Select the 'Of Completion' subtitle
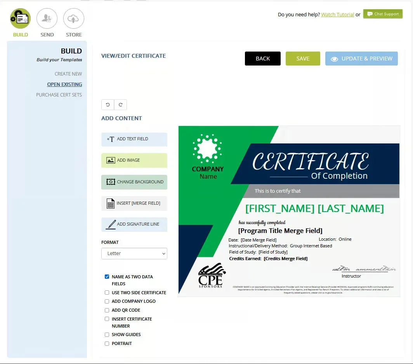 (339, 176)
